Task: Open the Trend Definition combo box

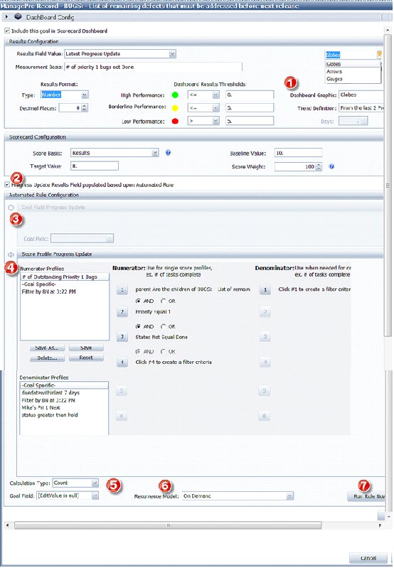Action: 361,108
